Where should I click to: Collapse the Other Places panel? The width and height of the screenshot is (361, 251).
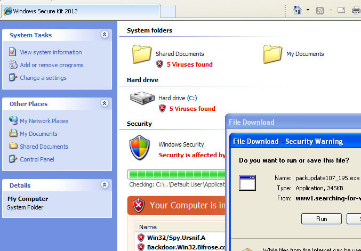click(x=105, y=103)
